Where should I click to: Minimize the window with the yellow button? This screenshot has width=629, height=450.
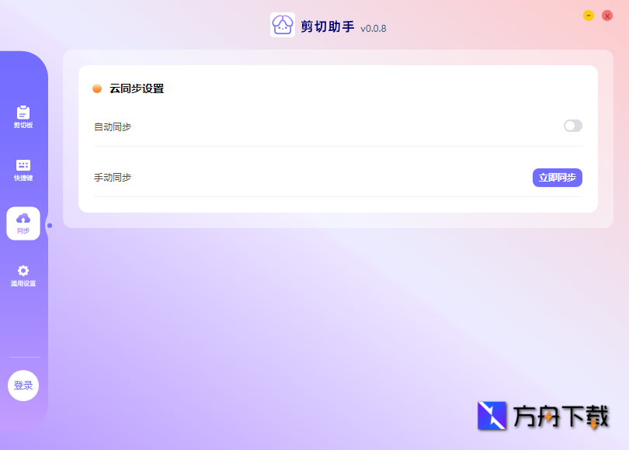pos(588,15)
